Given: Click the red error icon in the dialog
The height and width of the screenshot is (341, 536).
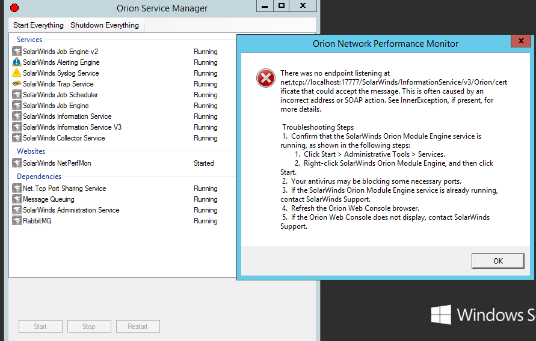Looking at the screenshot, I should [266, 78].
